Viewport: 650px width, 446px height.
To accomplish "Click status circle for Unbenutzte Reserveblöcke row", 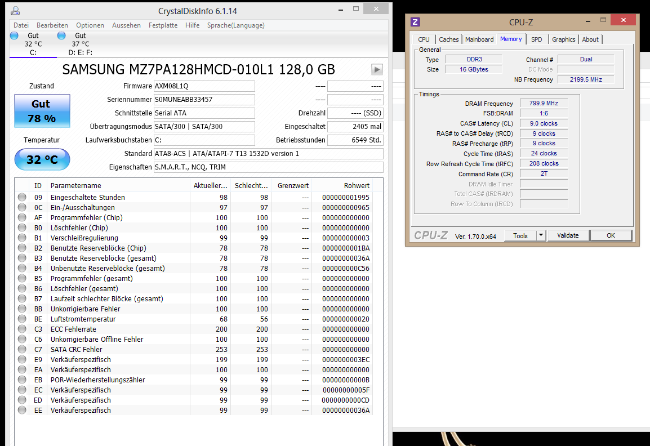I will [x=22, y=268].
